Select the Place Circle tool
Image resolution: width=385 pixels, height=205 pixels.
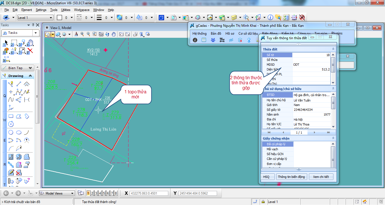tap(11, 133)
